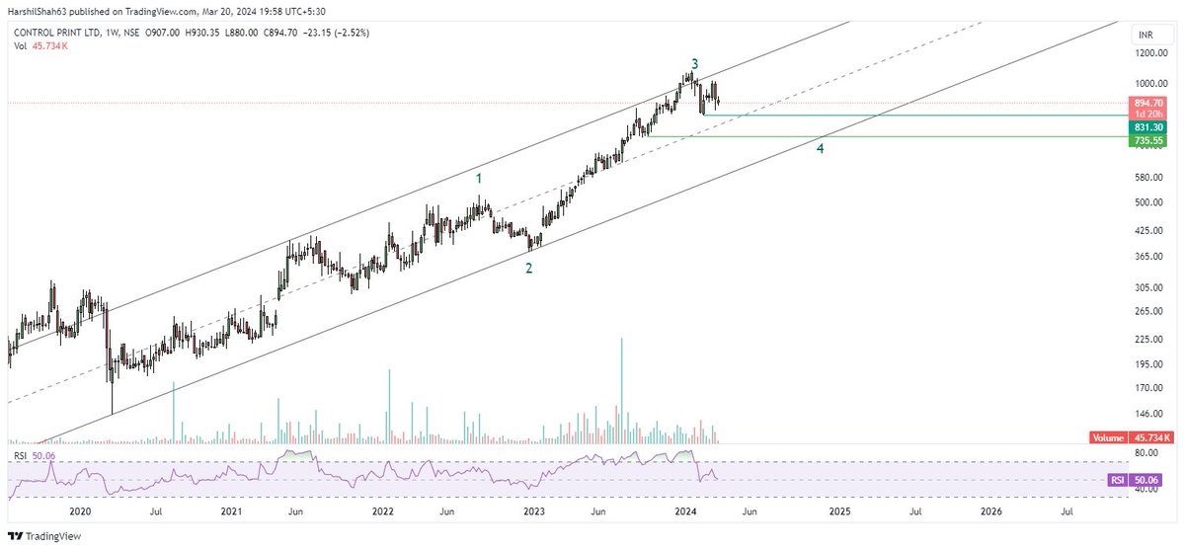This screenshot has height=550, width=1185.
Task: Click the 2025 label on time axis
Action: click(838, 512)
